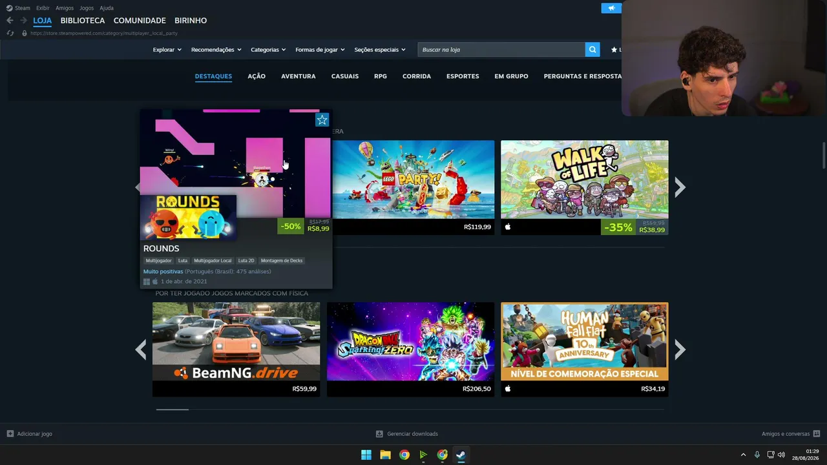Add ROUNDS to wishlist via star icon
The height and width of the screenshot is (465, 827).
point(322,119)
